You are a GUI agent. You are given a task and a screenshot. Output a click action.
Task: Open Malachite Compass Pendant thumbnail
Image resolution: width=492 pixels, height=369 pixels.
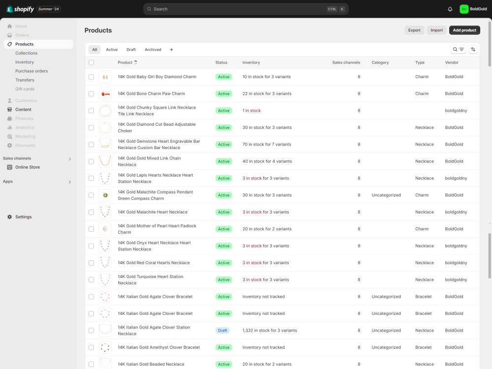pyautogui.click(x=105, y=195)
